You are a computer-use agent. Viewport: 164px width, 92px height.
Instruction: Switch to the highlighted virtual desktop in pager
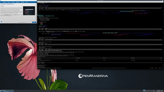point(144,90)
